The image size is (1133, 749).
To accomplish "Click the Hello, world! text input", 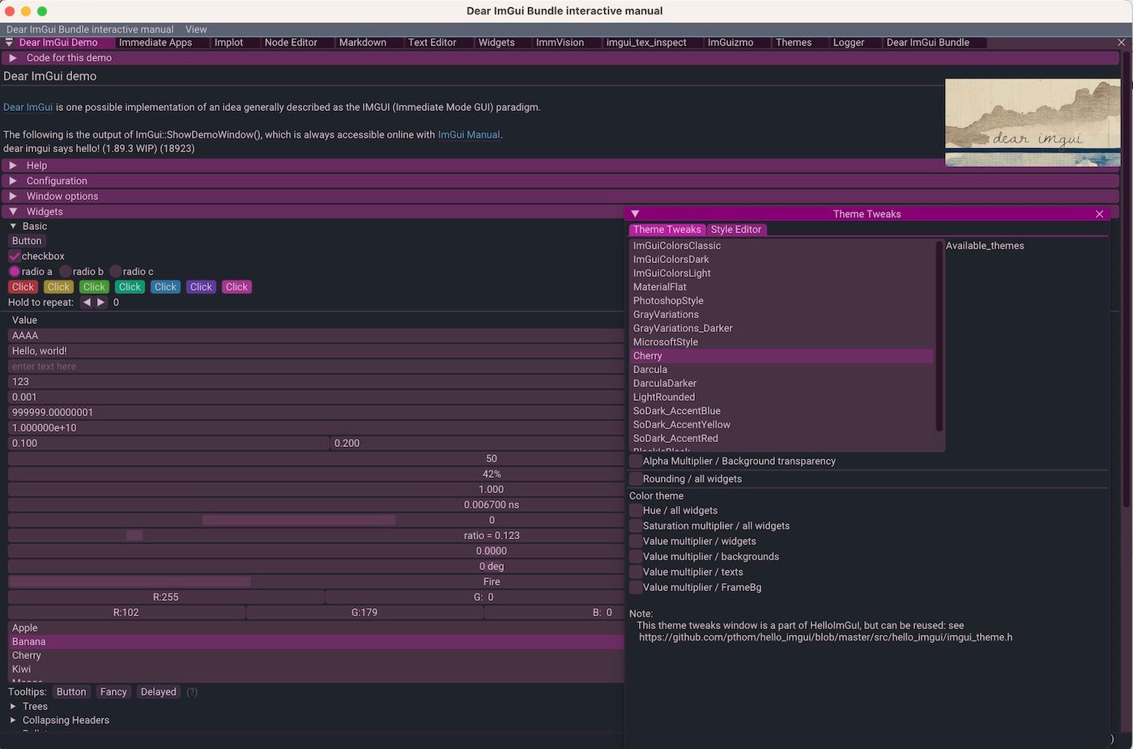I will tap(316, 351).
